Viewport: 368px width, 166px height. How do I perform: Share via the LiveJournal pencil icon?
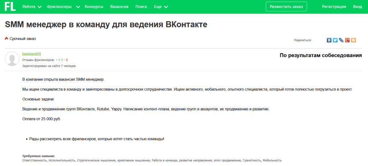pyautogui.click(x=341, y=40)
